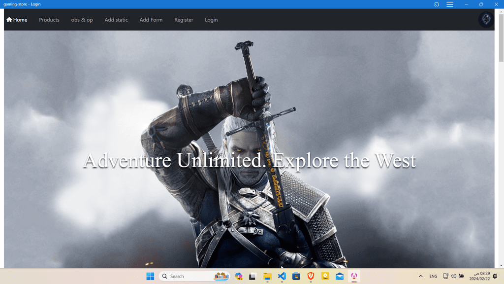
Task: Click the Home house icon
Action: [x=9, y=20]
